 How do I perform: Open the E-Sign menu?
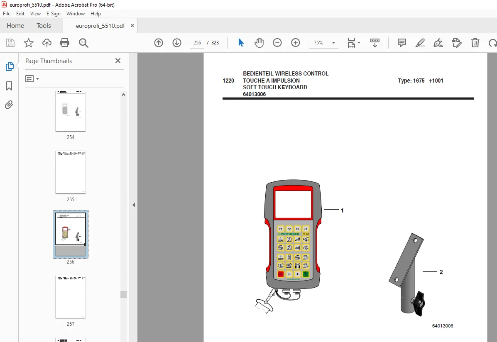54,14
